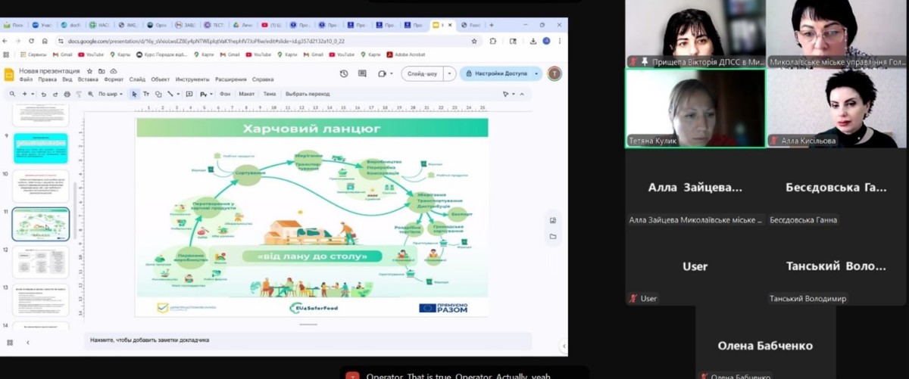Open the 'Файл' menu

26,79
